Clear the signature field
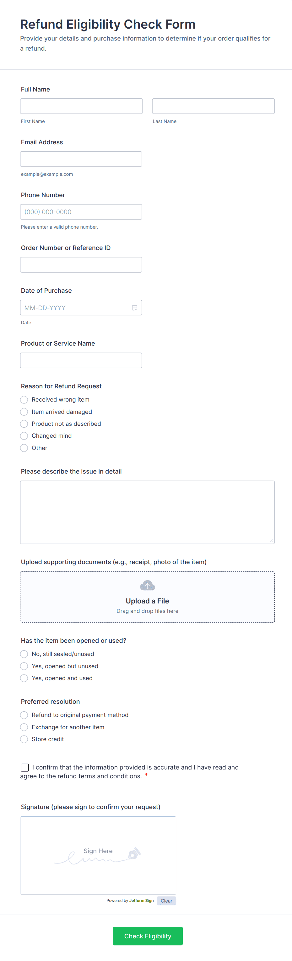This screenshot has height=961, width=292. [x=166, y=901]
